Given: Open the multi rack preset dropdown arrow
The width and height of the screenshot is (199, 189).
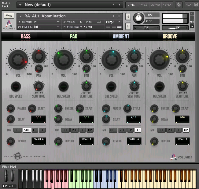Looking at the screenshot, I should tap(20, 5).
